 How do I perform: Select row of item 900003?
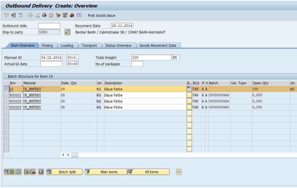(6, 107)
